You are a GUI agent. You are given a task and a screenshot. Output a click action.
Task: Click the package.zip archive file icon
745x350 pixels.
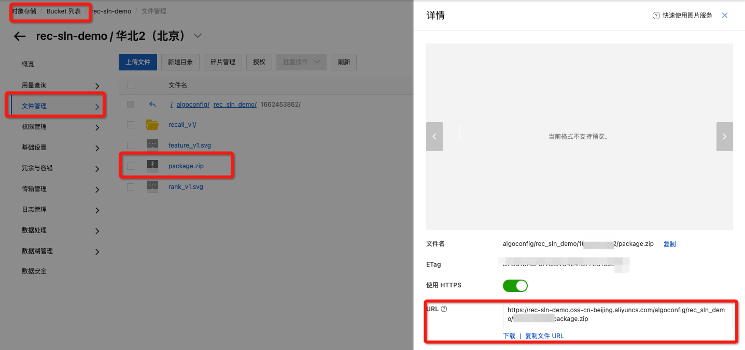[152, 166]
